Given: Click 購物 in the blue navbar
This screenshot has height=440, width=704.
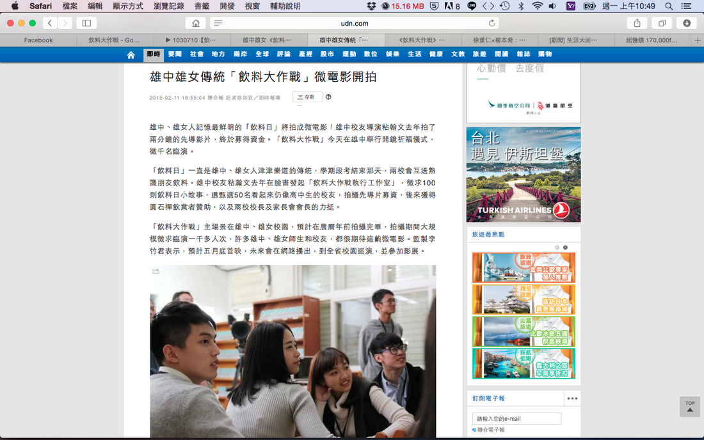Looking at the screenshot, I should [x=545, y=54].
